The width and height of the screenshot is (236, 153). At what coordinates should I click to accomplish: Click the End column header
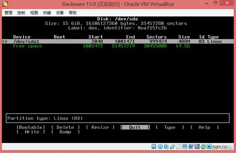tap(130, 37)
